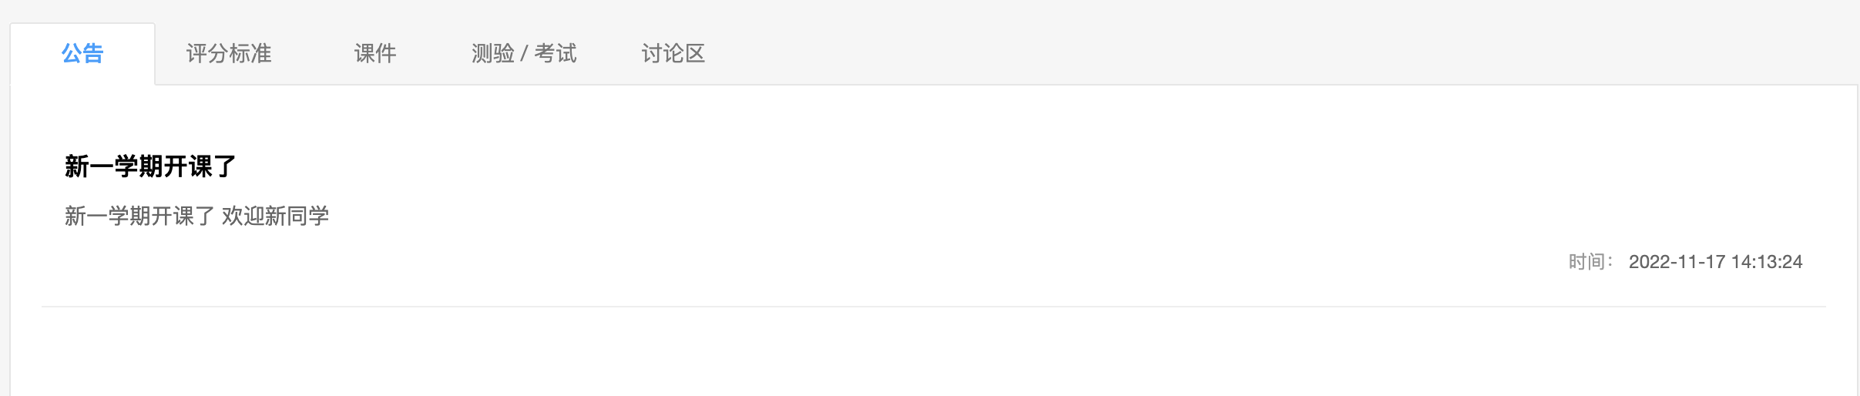Image resolution: width=1860 pixels, height=396 pixels.
Task: Click the slash between 测验 and 考试
Action: click(x=524, y=54)
